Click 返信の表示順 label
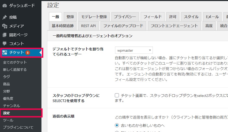Viewport: 228px width, 132px height. pos(63,116)
